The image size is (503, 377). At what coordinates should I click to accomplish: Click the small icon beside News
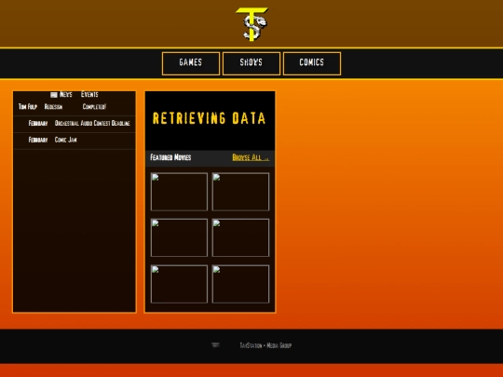[x=54, y=95]
